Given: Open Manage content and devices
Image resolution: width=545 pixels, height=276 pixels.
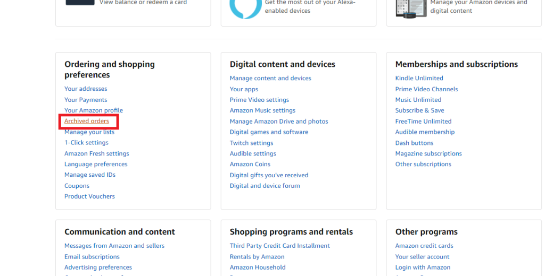Looking at the screenshot, I should coord(270,79).
